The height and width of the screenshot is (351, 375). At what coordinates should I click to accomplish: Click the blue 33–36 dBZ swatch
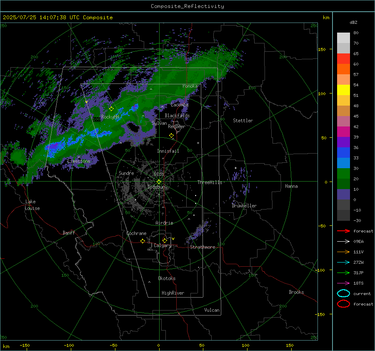[x=343, y=153]
